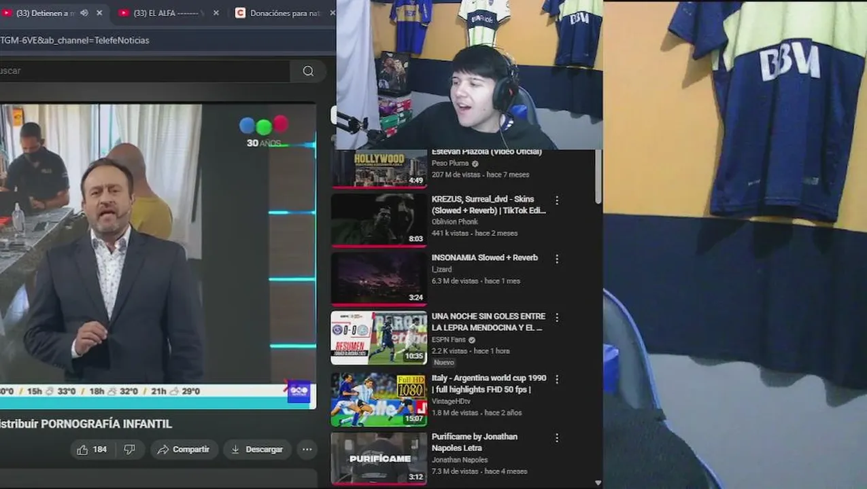Screen dimensions: 867x489
Task: Open l_izard channel link
Action: 441,270
